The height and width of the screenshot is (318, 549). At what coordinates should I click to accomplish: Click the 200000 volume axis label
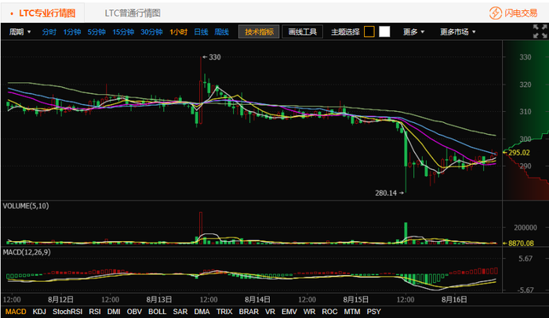(525, 227)
